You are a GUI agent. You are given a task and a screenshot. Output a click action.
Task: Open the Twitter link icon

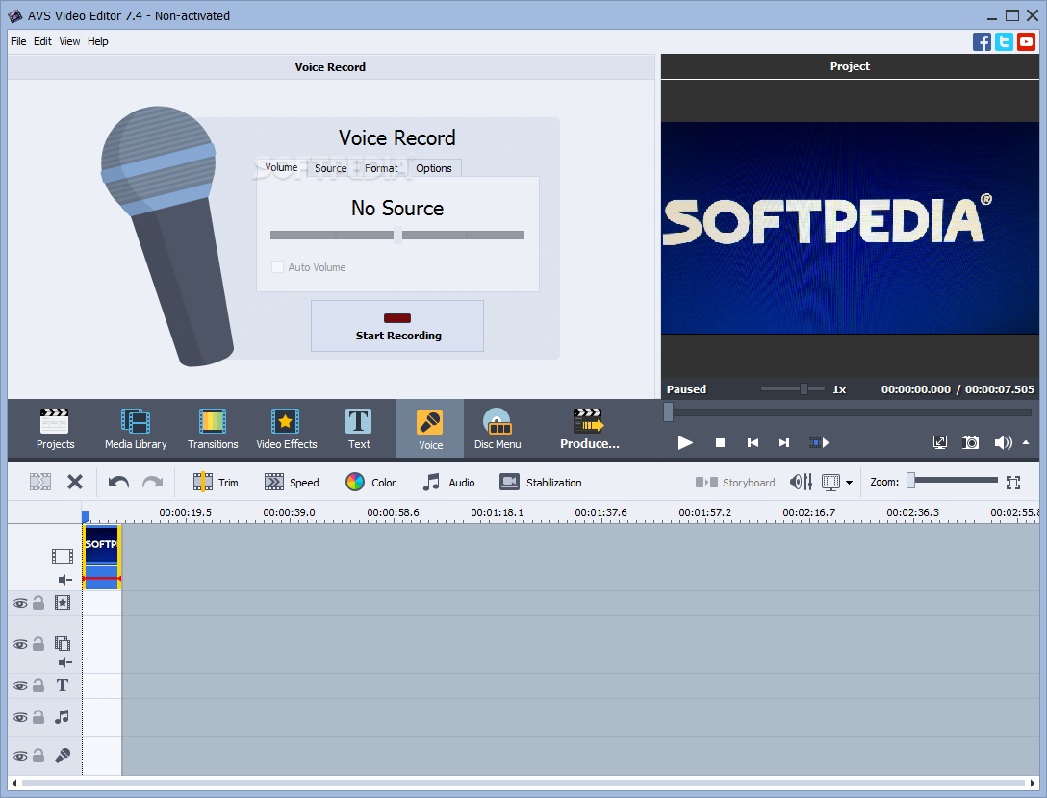[1004, 41]
